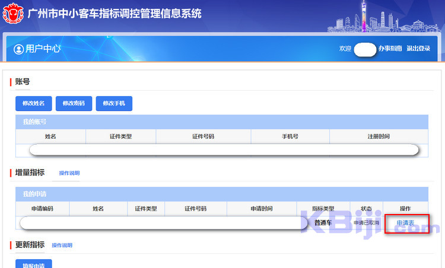Open 操作说明 beside 更新指标
This screenshot has width=445, height=268.
pyautogui.click(x=62, y=245)
